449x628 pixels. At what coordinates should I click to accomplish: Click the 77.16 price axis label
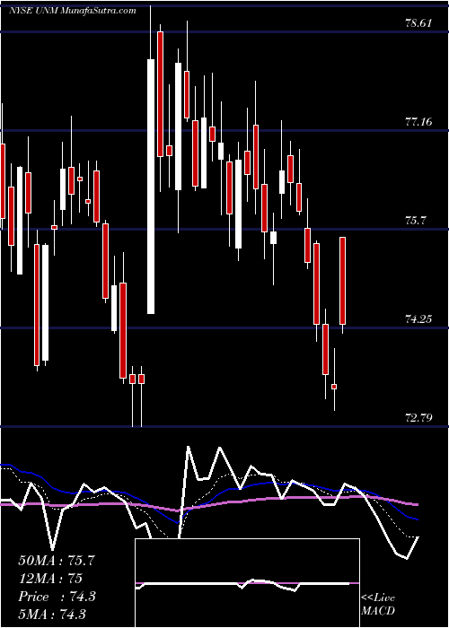[x=418, y=122]
